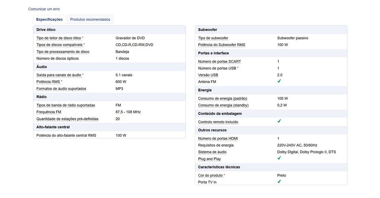Screen dimensions: 380x198
Task: Click the Plug and Play checkmark
Action: [279, 158]
